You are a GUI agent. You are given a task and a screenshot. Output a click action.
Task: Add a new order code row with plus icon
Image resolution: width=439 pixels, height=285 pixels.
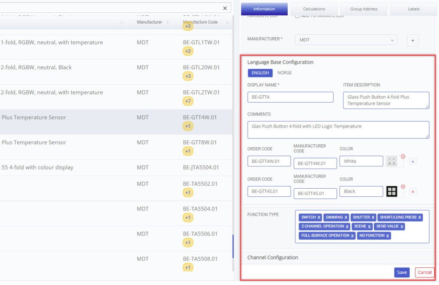coord(412,161)
